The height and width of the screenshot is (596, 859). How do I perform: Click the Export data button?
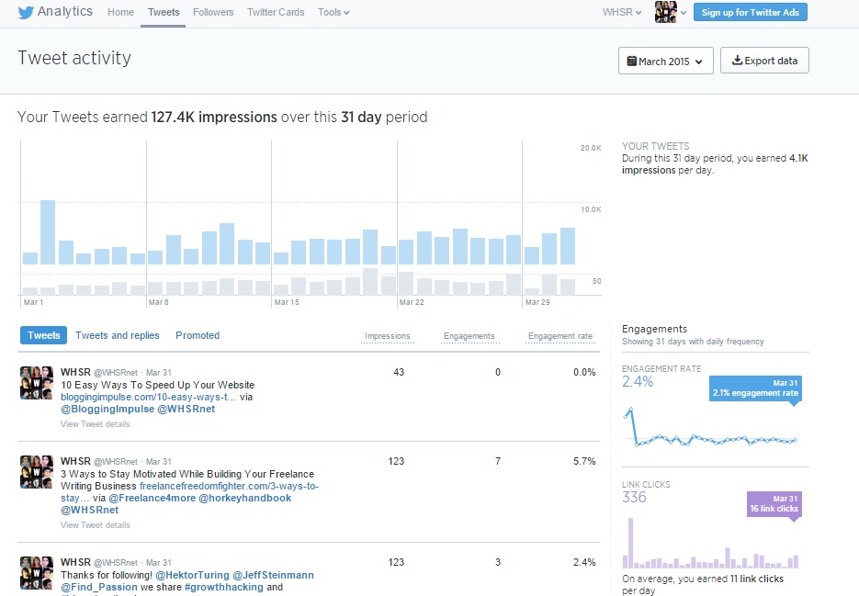click(x=764, y=62)
